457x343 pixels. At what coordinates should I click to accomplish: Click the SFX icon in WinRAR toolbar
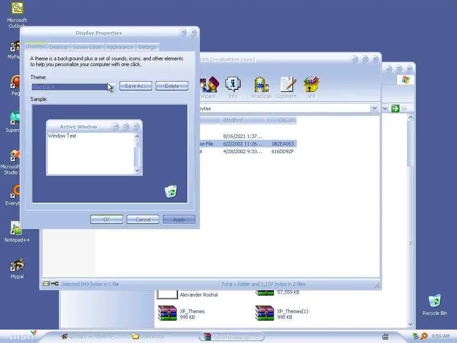point(311,87)
